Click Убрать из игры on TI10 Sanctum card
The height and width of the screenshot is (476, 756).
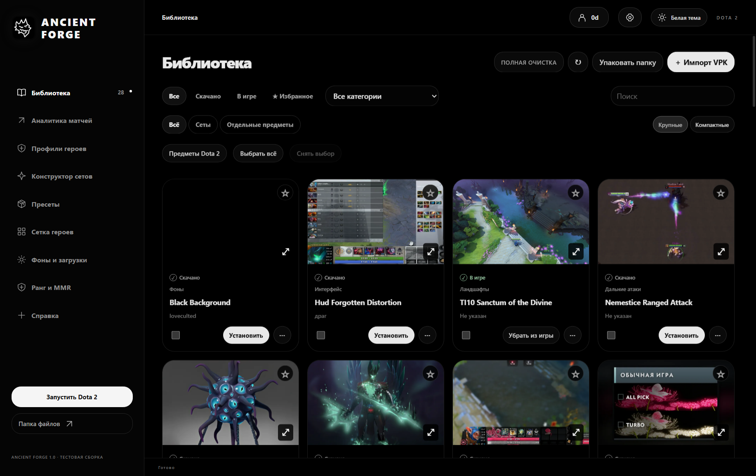coord(531,335)
